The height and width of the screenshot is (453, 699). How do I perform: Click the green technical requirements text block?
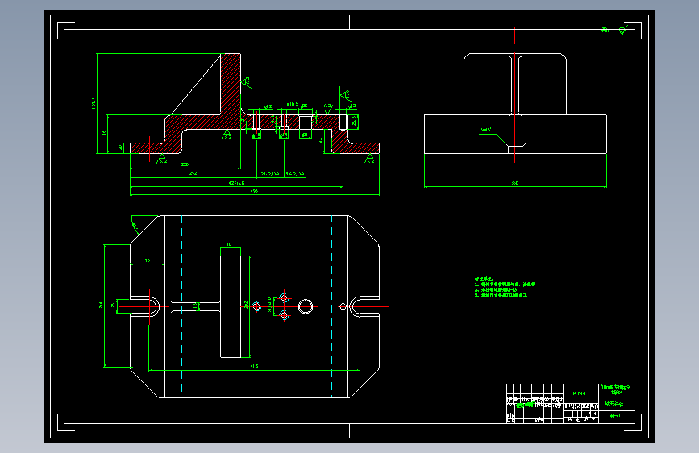(505, 287)
